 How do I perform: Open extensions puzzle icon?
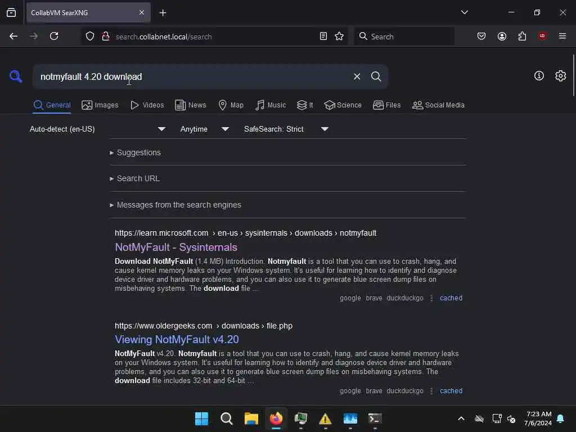(522, 36)
